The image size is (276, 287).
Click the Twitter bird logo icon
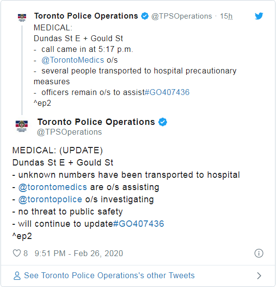[x=259, y=16]
